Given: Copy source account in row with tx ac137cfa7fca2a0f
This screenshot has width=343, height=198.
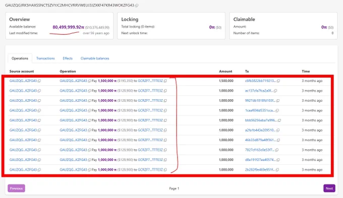Looking at the screenshot, I should click(39, 91).
